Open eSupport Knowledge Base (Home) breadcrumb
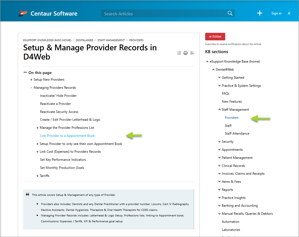This screenshot has width=299, height=237. pyautogui.click(x=47, y=40)
